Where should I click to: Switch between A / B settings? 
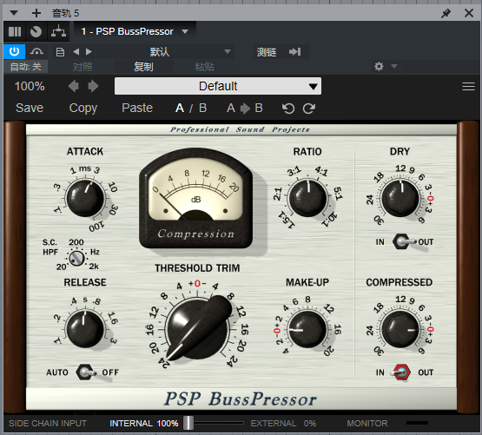tap(191, 109)
